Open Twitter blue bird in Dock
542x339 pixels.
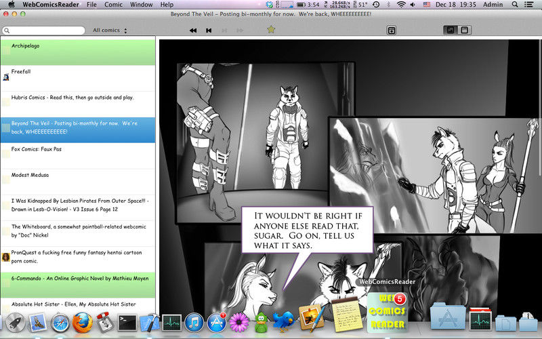click(283, 321)
